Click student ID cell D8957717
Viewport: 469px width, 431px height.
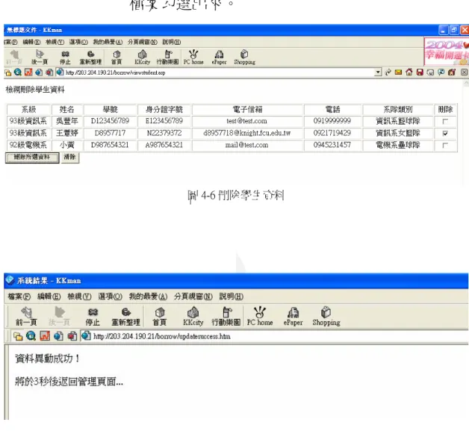110,133
